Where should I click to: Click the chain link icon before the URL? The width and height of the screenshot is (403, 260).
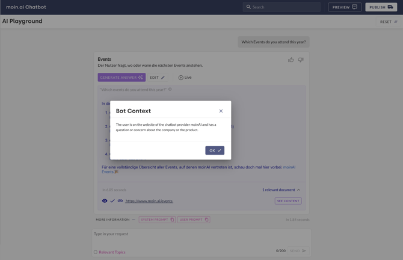pyautogui.click(x=120, y=201)
